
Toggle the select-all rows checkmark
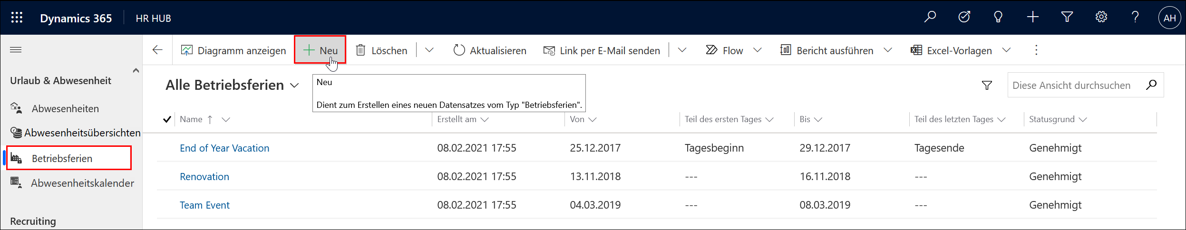point(167,119)
